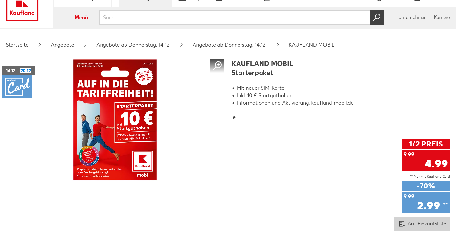456x234 pixels.
Task: Open the Menü hamburger menu
Action: 76,17
